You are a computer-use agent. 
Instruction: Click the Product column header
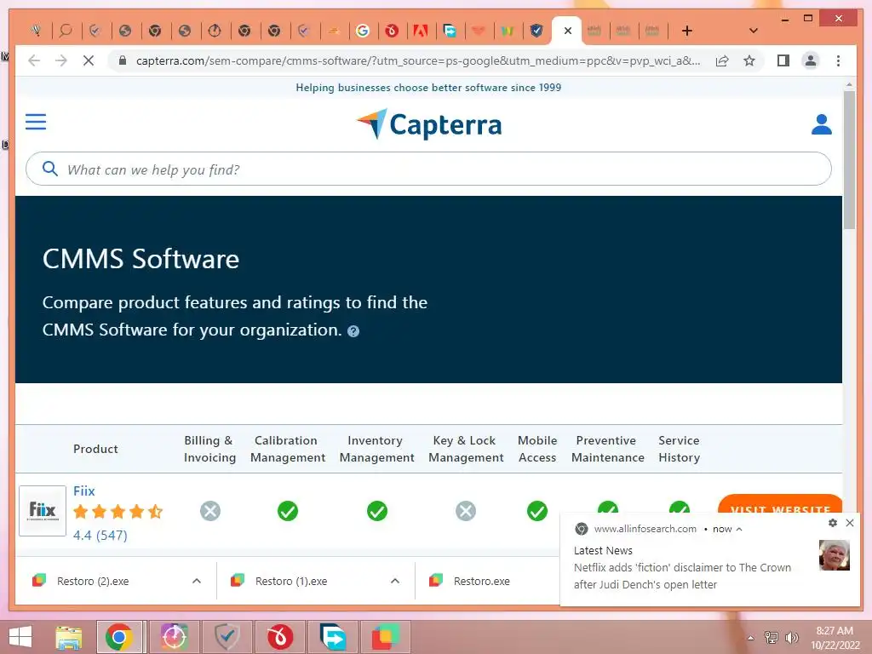coord(95,449)
